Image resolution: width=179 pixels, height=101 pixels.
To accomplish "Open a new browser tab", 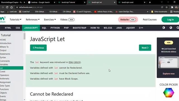I will [150, 2].
